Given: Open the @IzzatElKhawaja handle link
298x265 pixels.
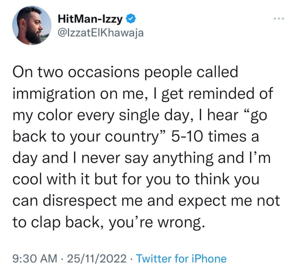Looking at the screenshot, I should (x=100, y=33).
